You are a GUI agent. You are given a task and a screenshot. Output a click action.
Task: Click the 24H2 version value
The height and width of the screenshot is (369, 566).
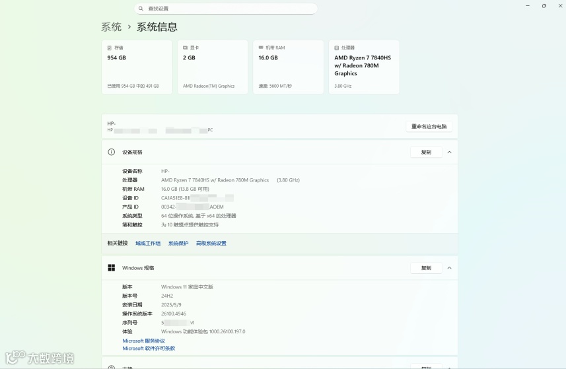(167, 296)
